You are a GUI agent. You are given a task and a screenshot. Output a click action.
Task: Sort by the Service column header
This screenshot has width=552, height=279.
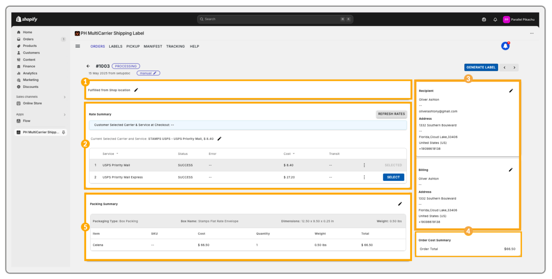[110, 154]
